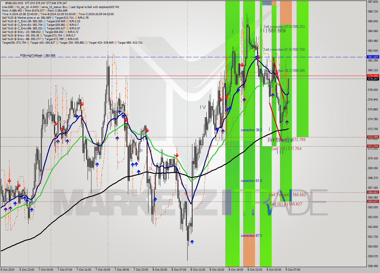
Task: Click the 584.560 price scale value
Action: tap(373, 31)
